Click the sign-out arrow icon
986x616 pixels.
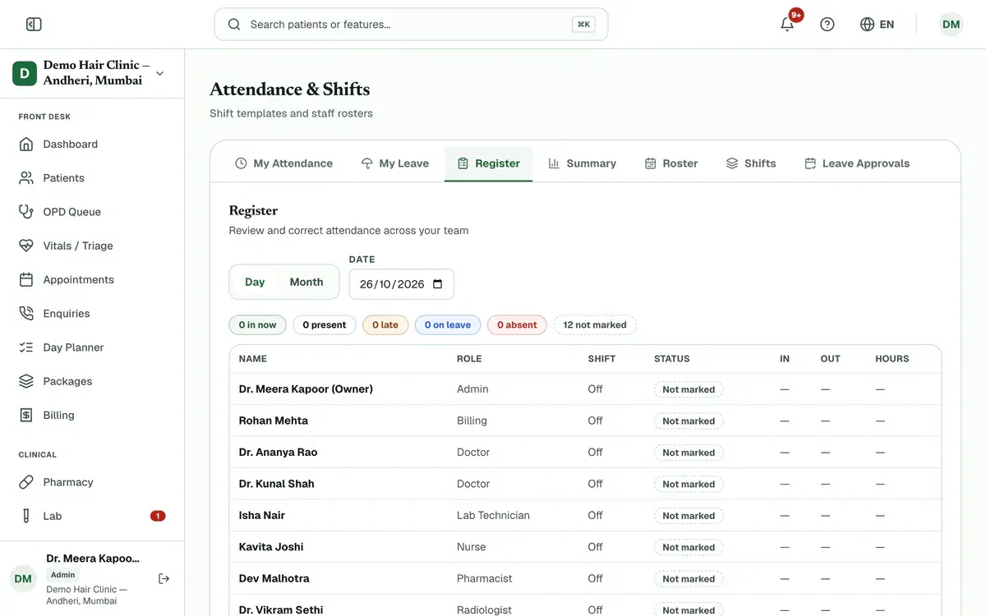tap(164, 579)
